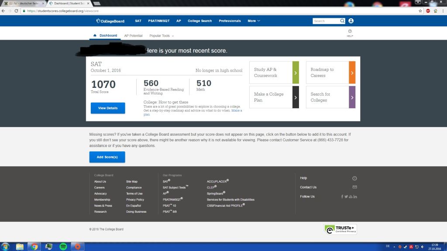Click footer Contact Us envelope icon
This screenshot has height=251, width=447.
354,187
